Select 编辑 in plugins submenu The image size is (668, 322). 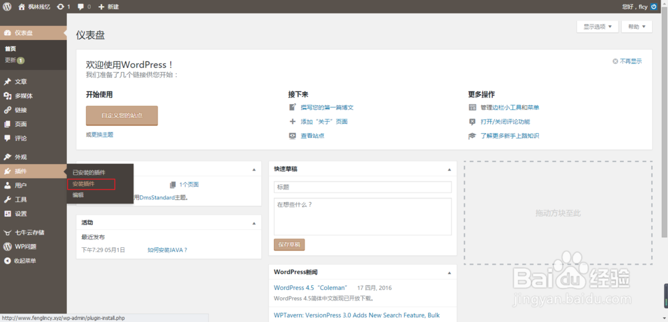coord(78,195)
